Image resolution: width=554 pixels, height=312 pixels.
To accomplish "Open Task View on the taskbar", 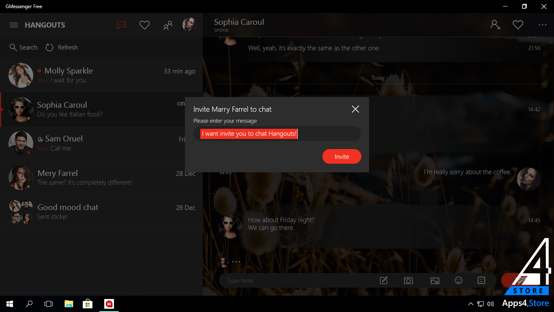I will tap(49, 303).
